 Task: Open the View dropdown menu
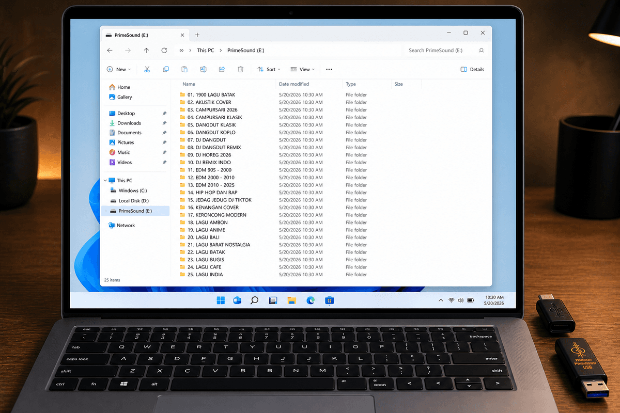pos(302,69)
